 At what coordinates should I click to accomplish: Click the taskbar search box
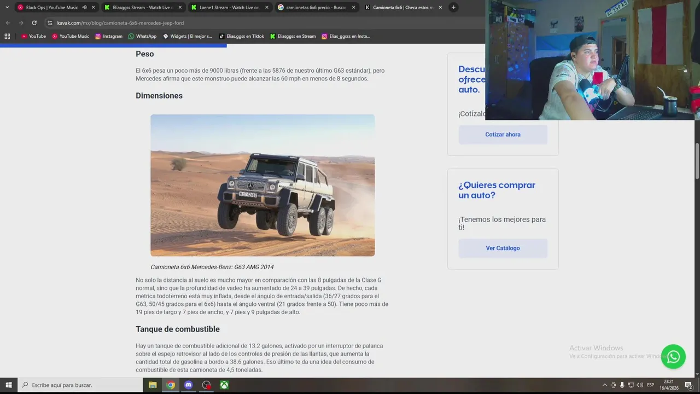(80, 385)
